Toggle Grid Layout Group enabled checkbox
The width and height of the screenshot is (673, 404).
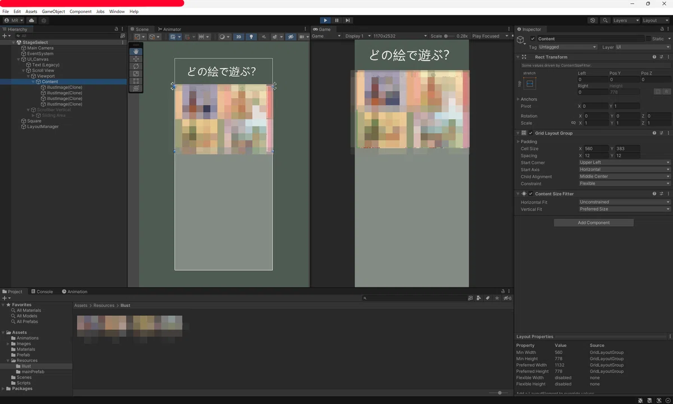click(x=531, y=133)
